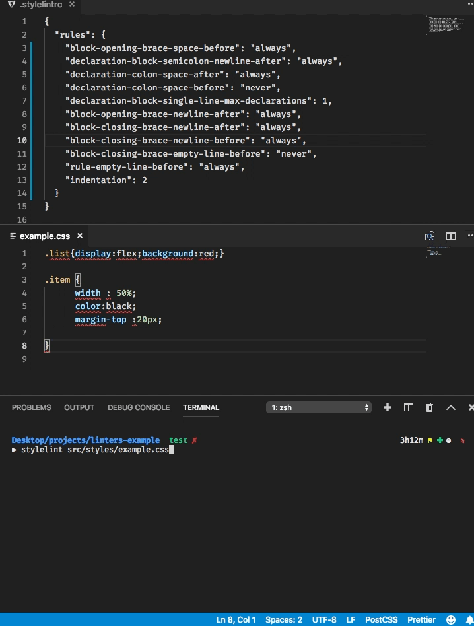Click the test branch name in terminal prompt
This screenshot has width=474, height=626.
(178, 440)
